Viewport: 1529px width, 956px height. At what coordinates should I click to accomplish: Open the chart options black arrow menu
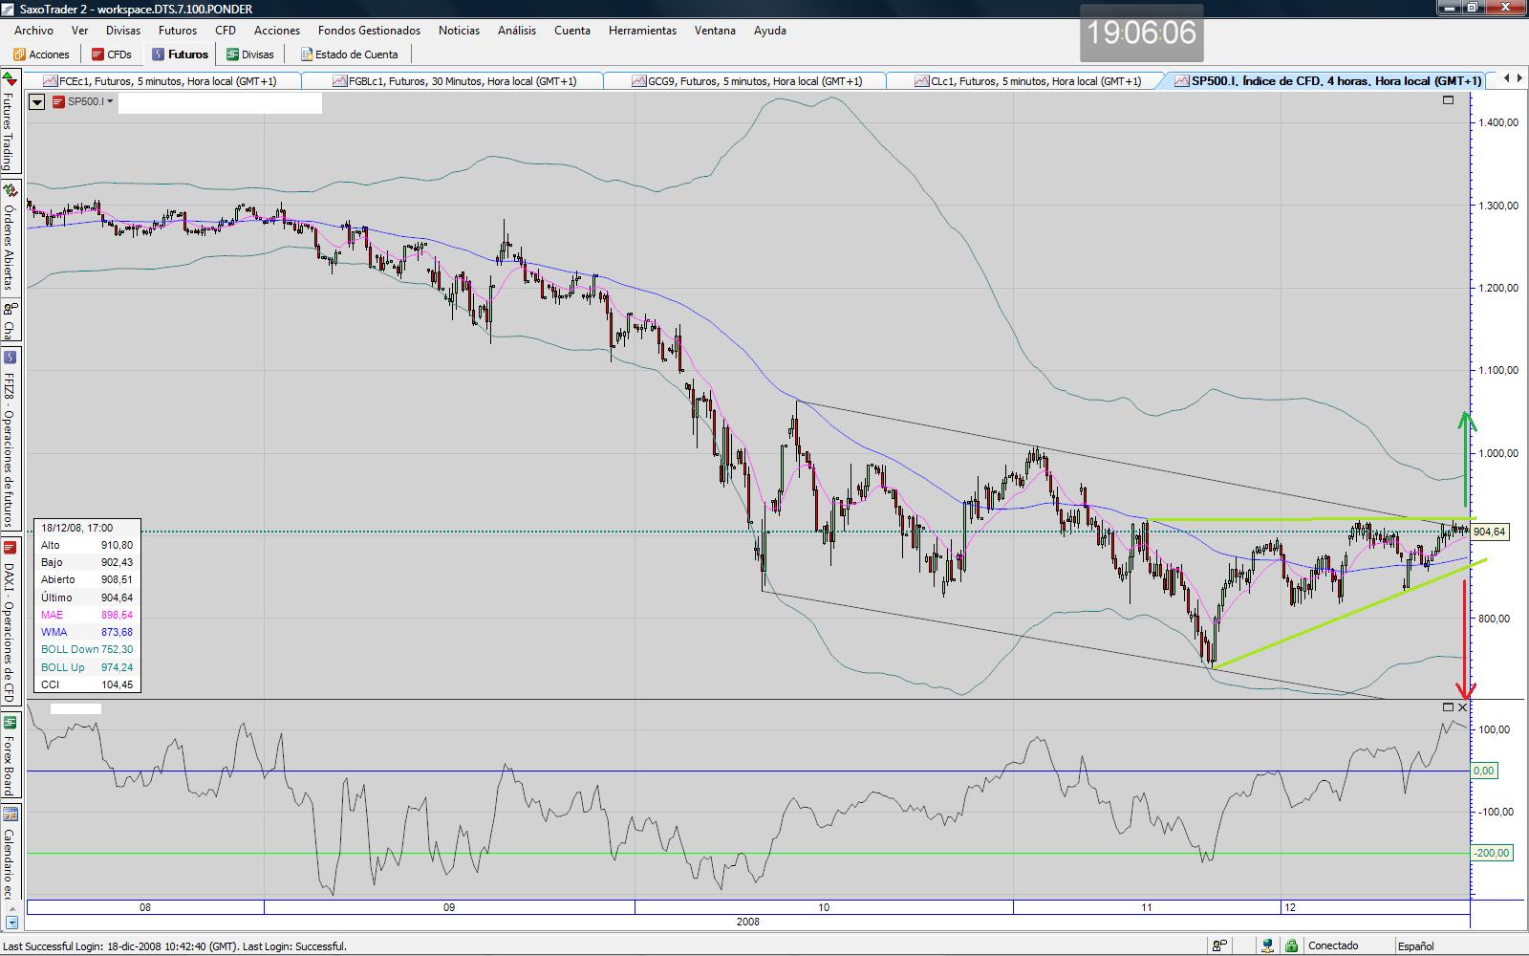(37, 101)
